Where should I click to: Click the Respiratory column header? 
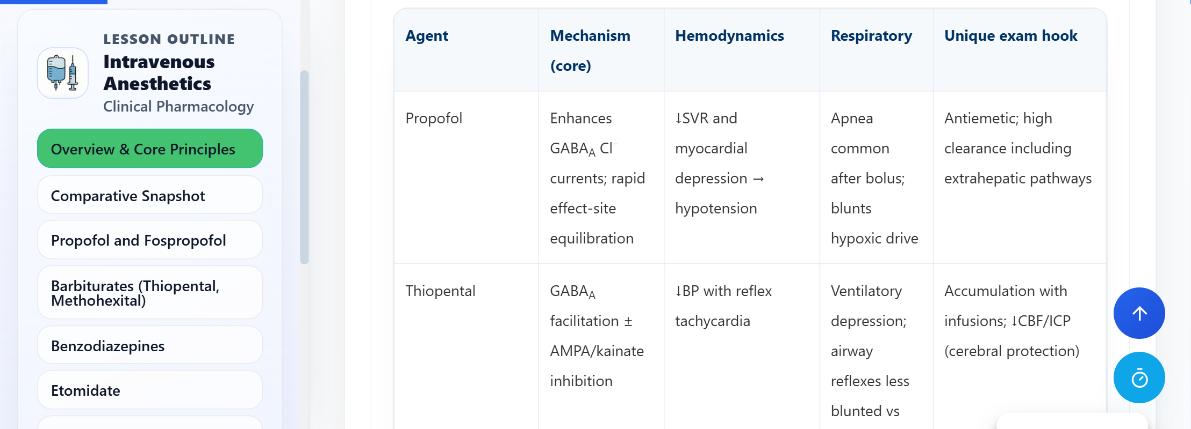(x=871, y=36)
